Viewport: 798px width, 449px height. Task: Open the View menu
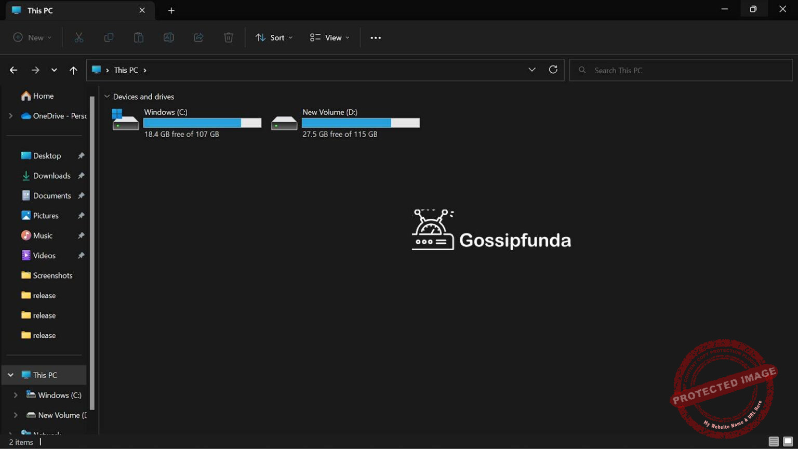[x=328, y=37]
